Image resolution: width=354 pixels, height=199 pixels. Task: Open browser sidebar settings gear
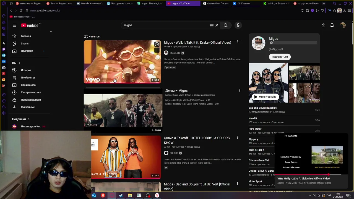(4, 113)
